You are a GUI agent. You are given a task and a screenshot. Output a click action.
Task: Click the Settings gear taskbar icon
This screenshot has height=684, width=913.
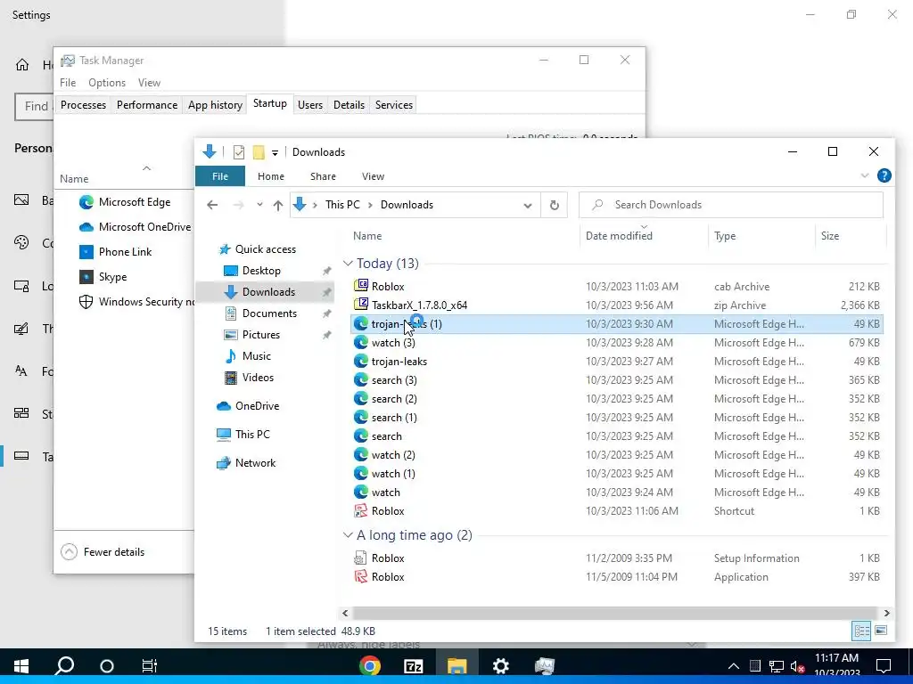501,665
